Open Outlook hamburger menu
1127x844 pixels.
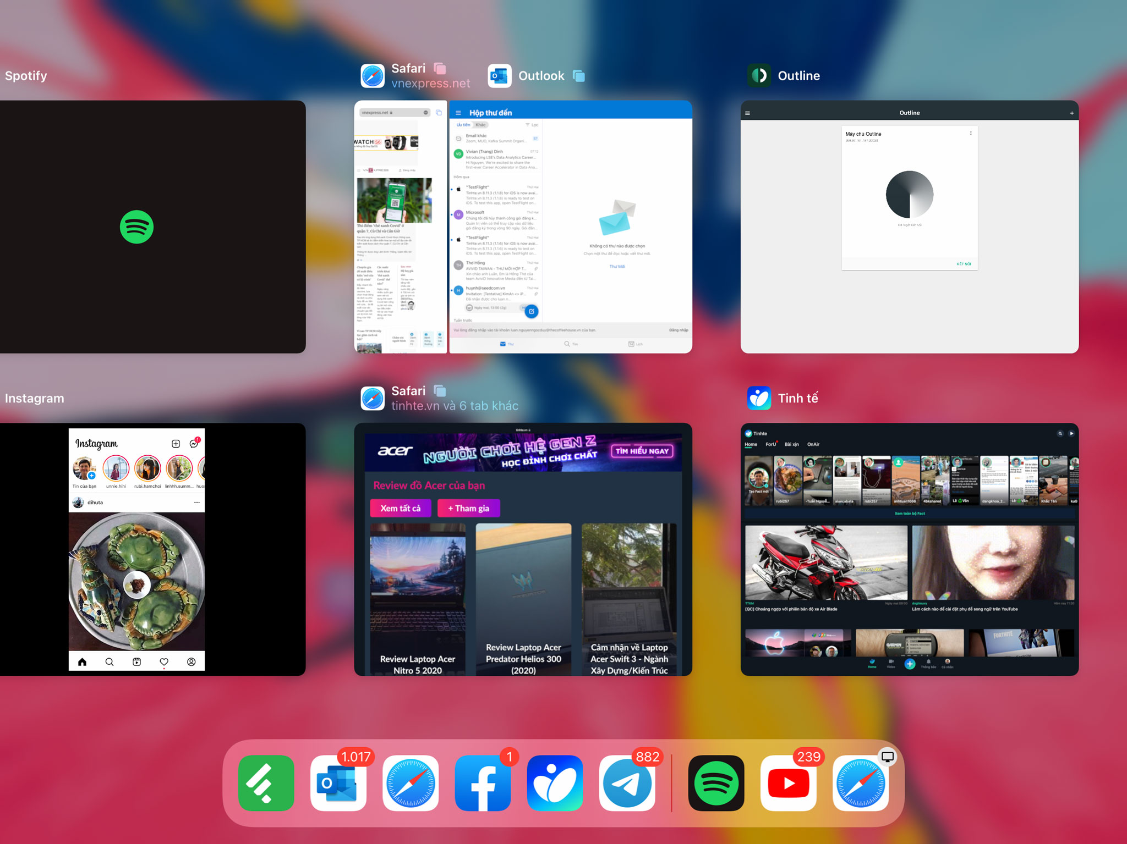tap(458, 113)
